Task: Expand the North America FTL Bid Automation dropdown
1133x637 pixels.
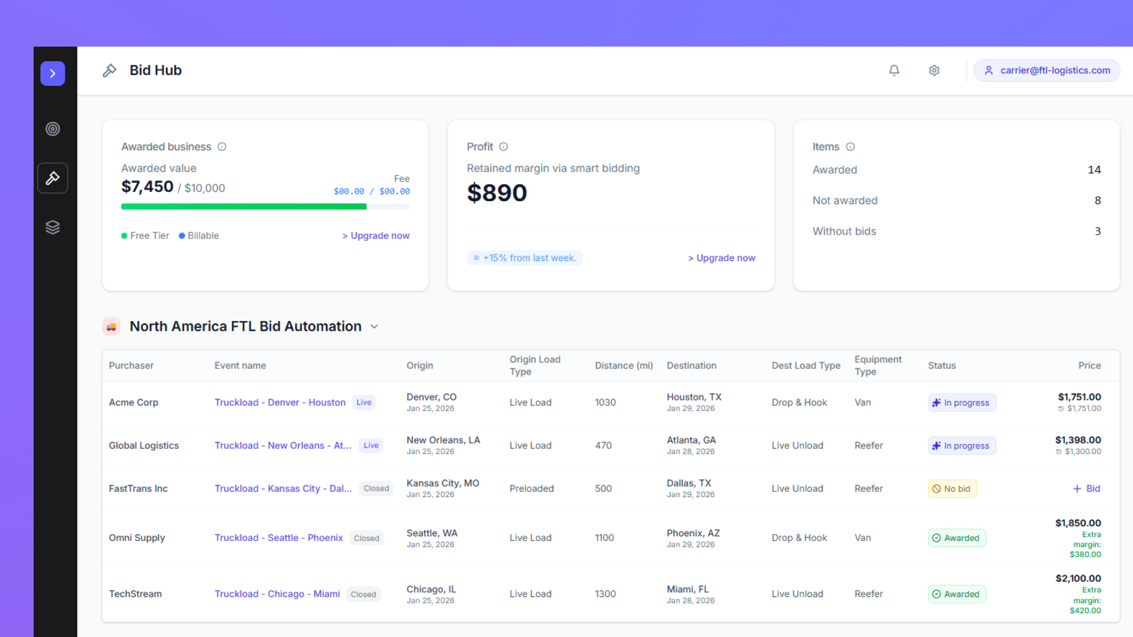Action: click(374, 327)
